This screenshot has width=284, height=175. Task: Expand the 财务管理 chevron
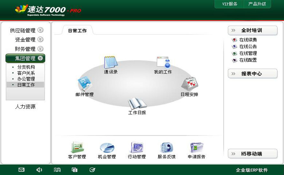(40, 49)
